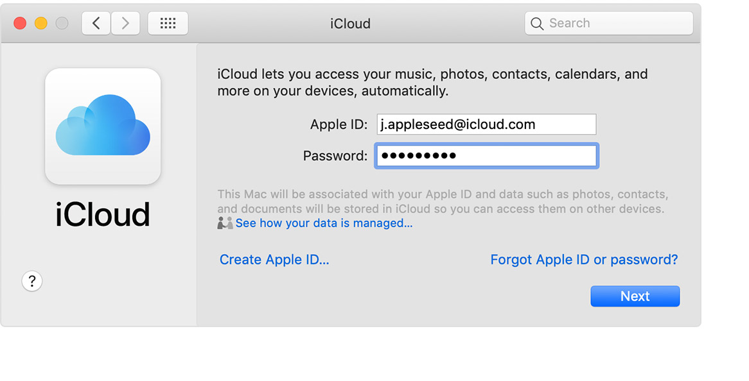Image resolution: width=749 pixels, height=381 pixels.
Task: Click the large iCloud cloud icon
Action: (x=103, y=126)
